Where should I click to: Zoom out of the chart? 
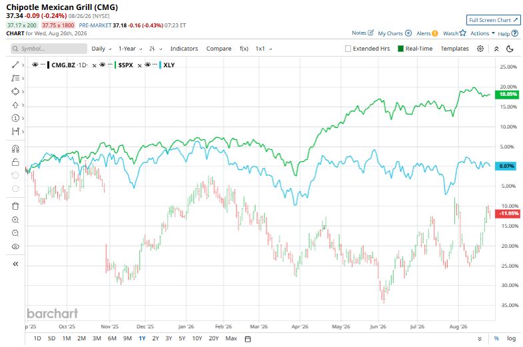tap(15, 233)
